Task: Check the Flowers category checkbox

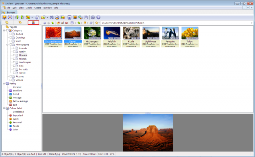Action: coord(14,55)
